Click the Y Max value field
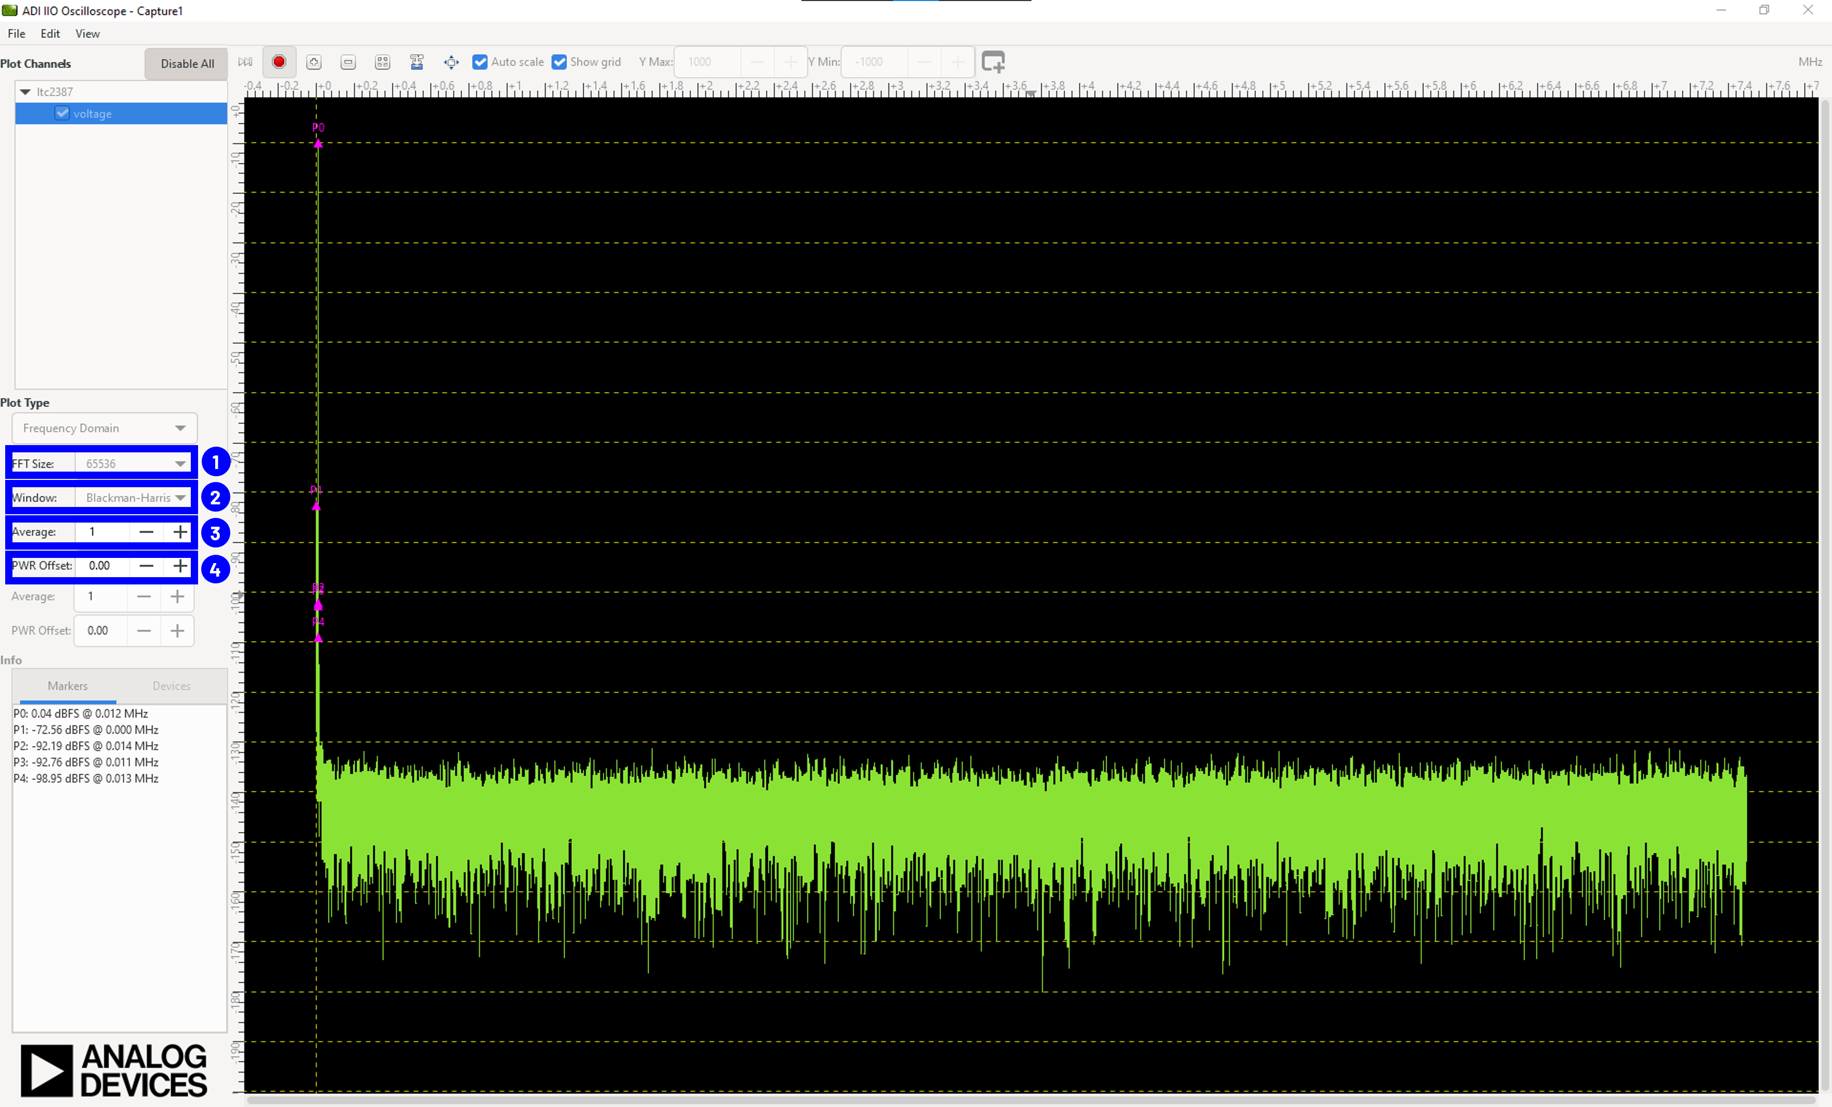 point(708,62)
